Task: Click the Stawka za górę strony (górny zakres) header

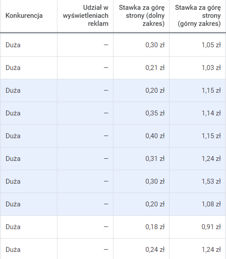Action: pos(198,16)
